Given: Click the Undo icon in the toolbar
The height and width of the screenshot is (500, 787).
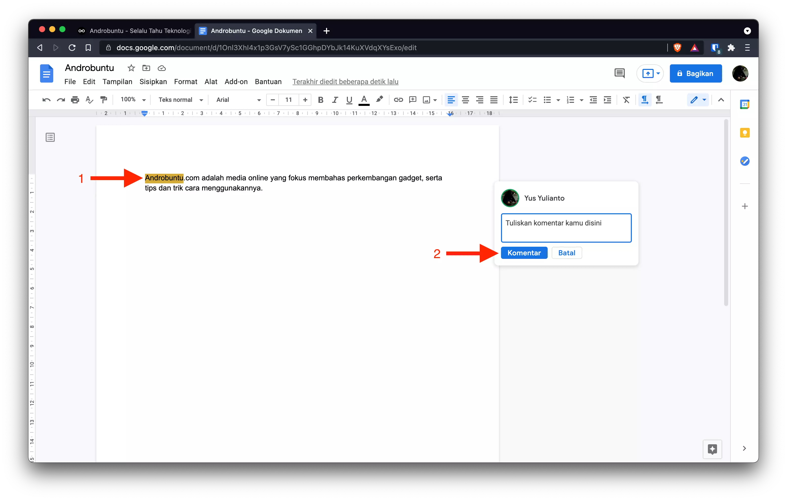Looking at the screenshot, I should point(46,100).
